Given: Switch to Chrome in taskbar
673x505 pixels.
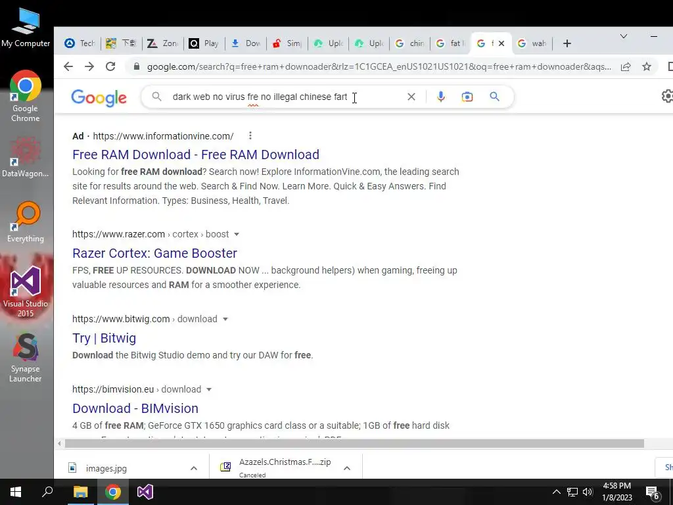Looking at the screenshot, I should pyautogui.click(x=113, y=492).
